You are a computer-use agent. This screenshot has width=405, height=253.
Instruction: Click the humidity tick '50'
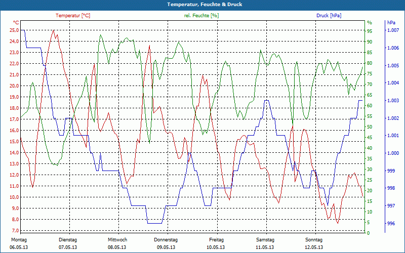pyautogui.click(x=370, y=127)
